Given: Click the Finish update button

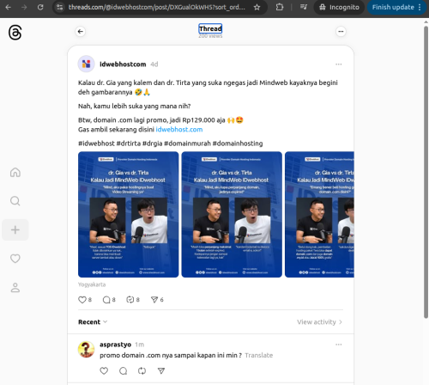Looking at the screenshot, I should click(x=396, y=7).
